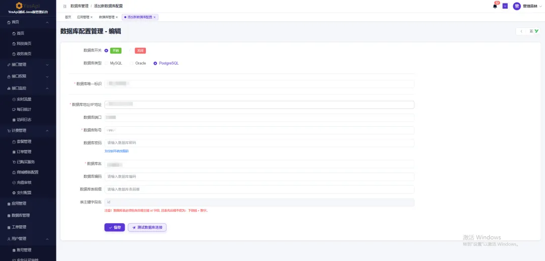
Task: Click the house icon beside 政务首页
Action: coord(14,54)
